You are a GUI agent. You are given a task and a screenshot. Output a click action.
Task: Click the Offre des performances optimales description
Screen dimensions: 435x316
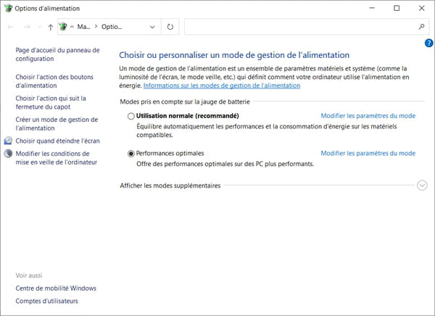pyautogui.click(x=225, y=164)
